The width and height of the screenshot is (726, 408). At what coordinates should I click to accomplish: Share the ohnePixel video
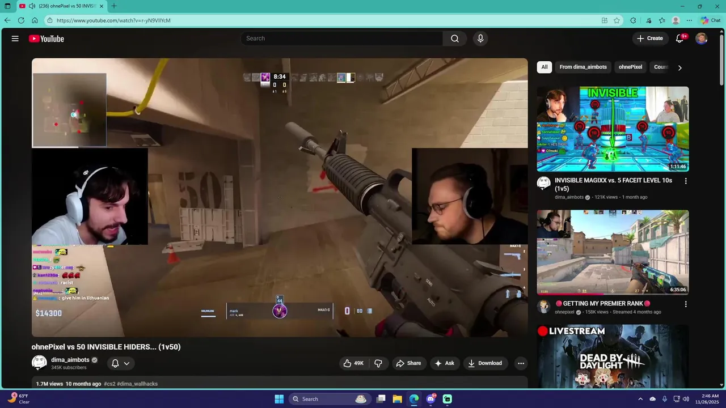[x=408, y=363]
